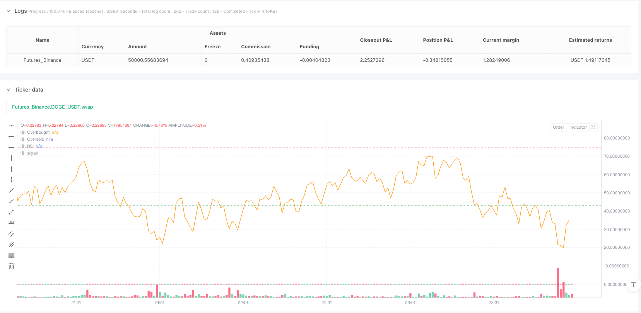
Task: Click the Order button on chart
Action: pos(558,127)
